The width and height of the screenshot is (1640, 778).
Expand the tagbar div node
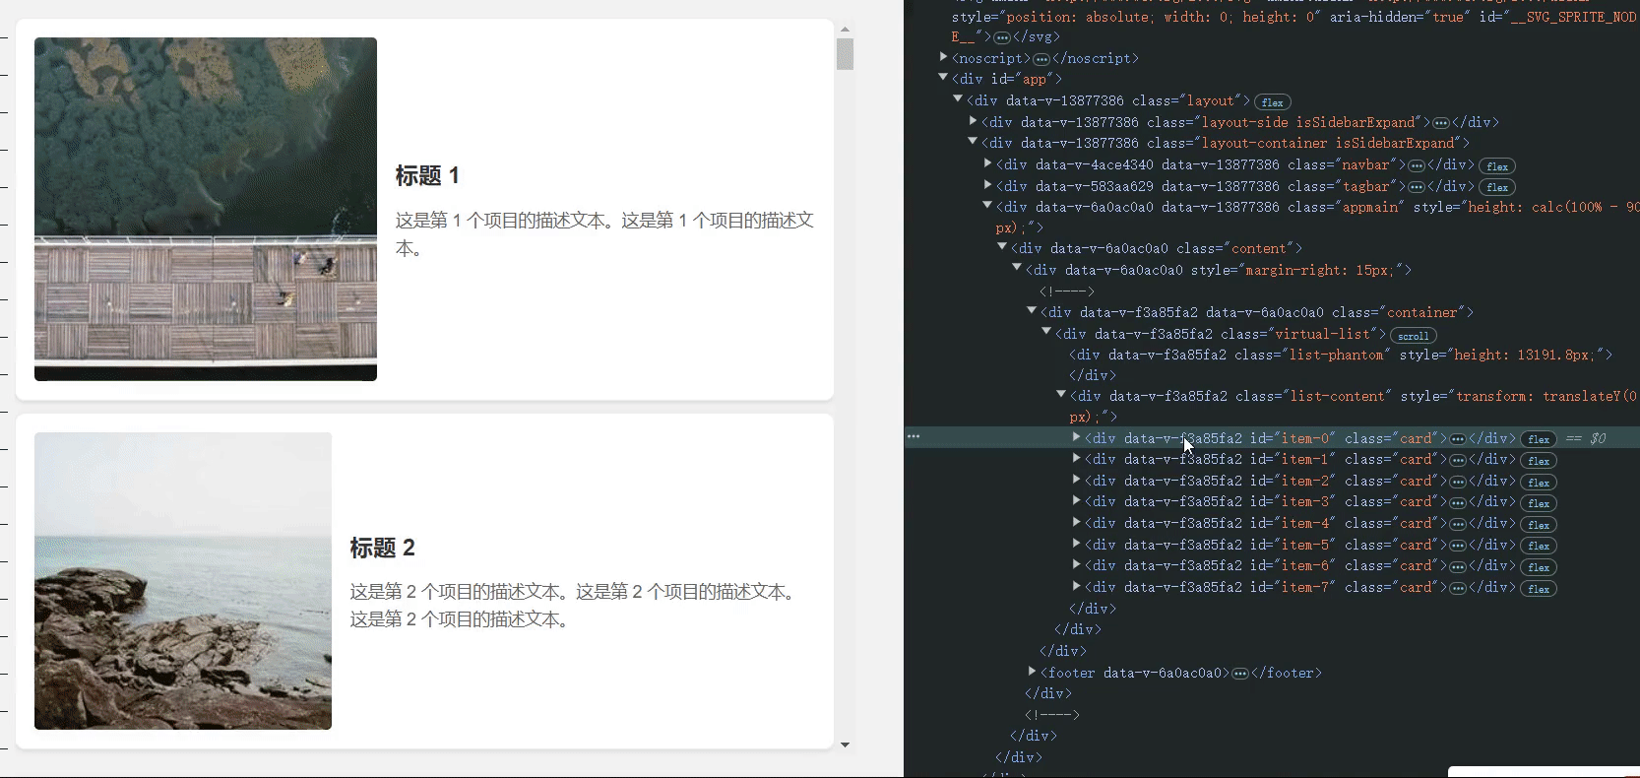click(x=987, y=185)
